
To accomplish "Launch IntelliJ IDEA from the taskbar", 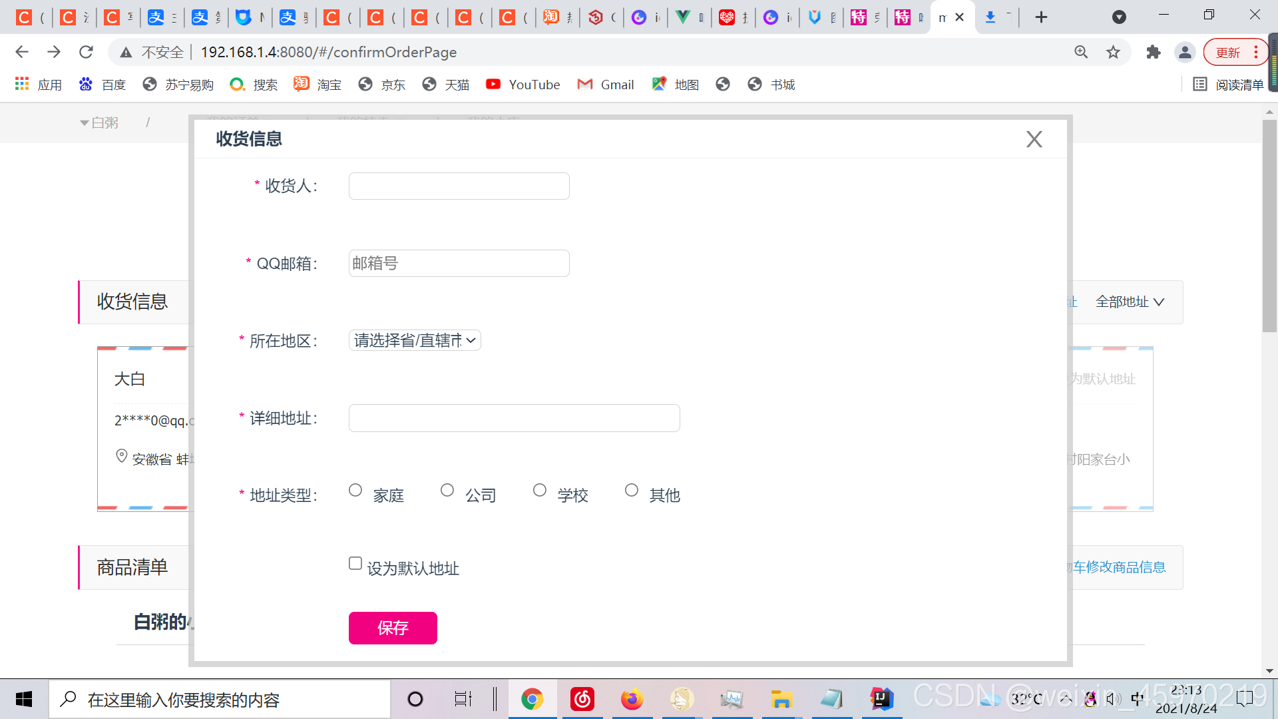I will point(881,699).
